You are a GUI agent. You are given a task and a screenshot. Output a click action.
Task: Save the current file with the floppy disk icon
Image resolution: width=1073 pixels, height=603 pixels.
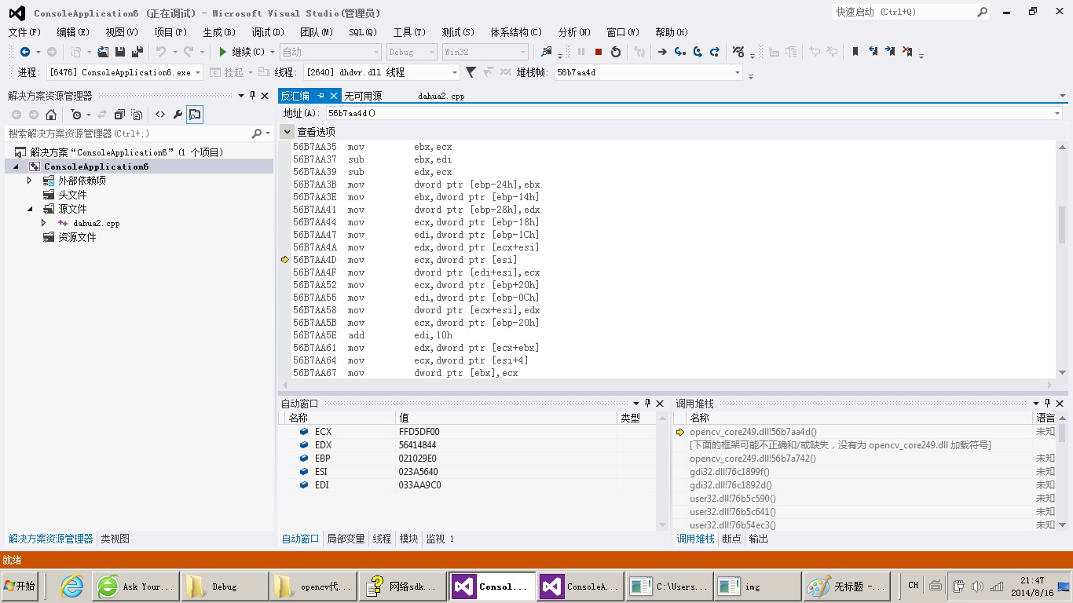[120, 52]
